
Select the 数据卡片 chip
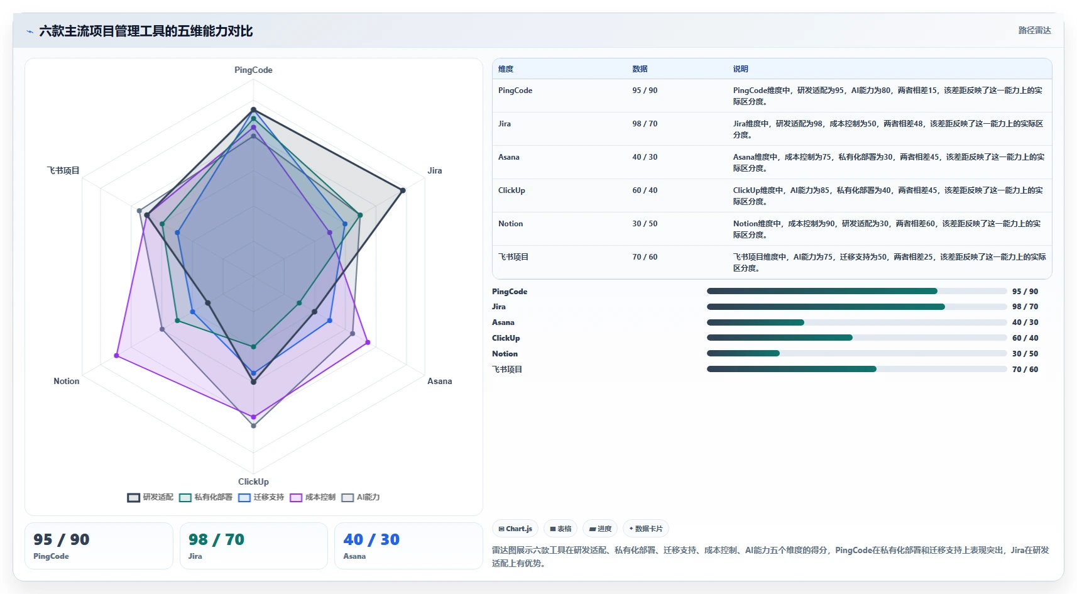[x=646, y=529]
